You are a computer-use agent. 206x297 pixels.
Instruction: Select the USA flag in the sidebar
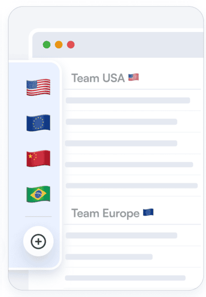[39, 87]
